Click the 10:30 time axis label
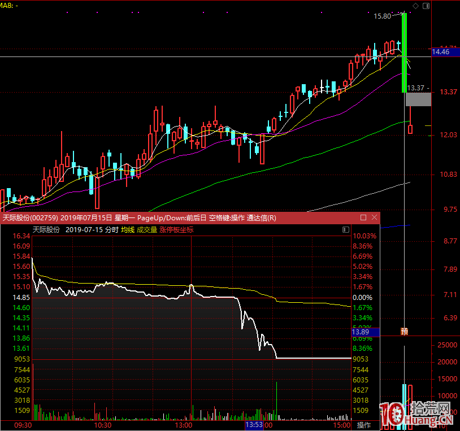This screenshot has width=460, height=431. (103, 425)
